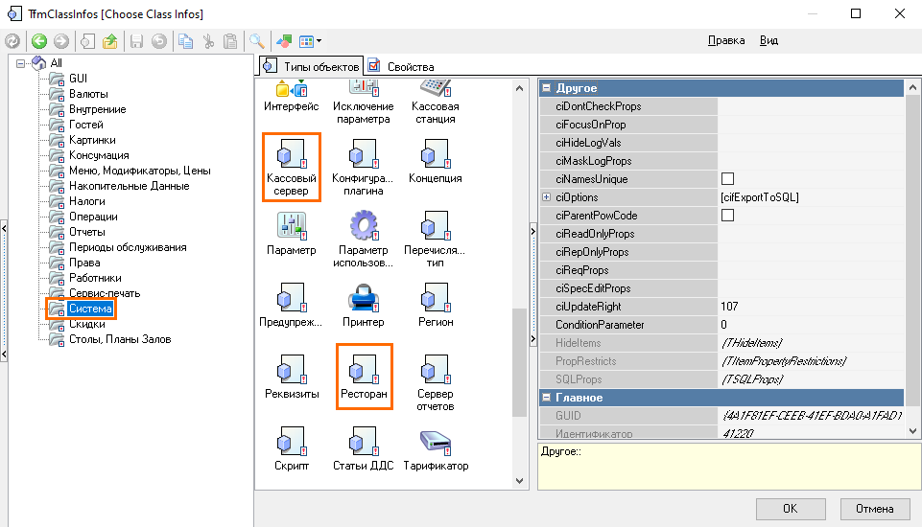Click the green Back arrow toolbar icon

(39, 41)
